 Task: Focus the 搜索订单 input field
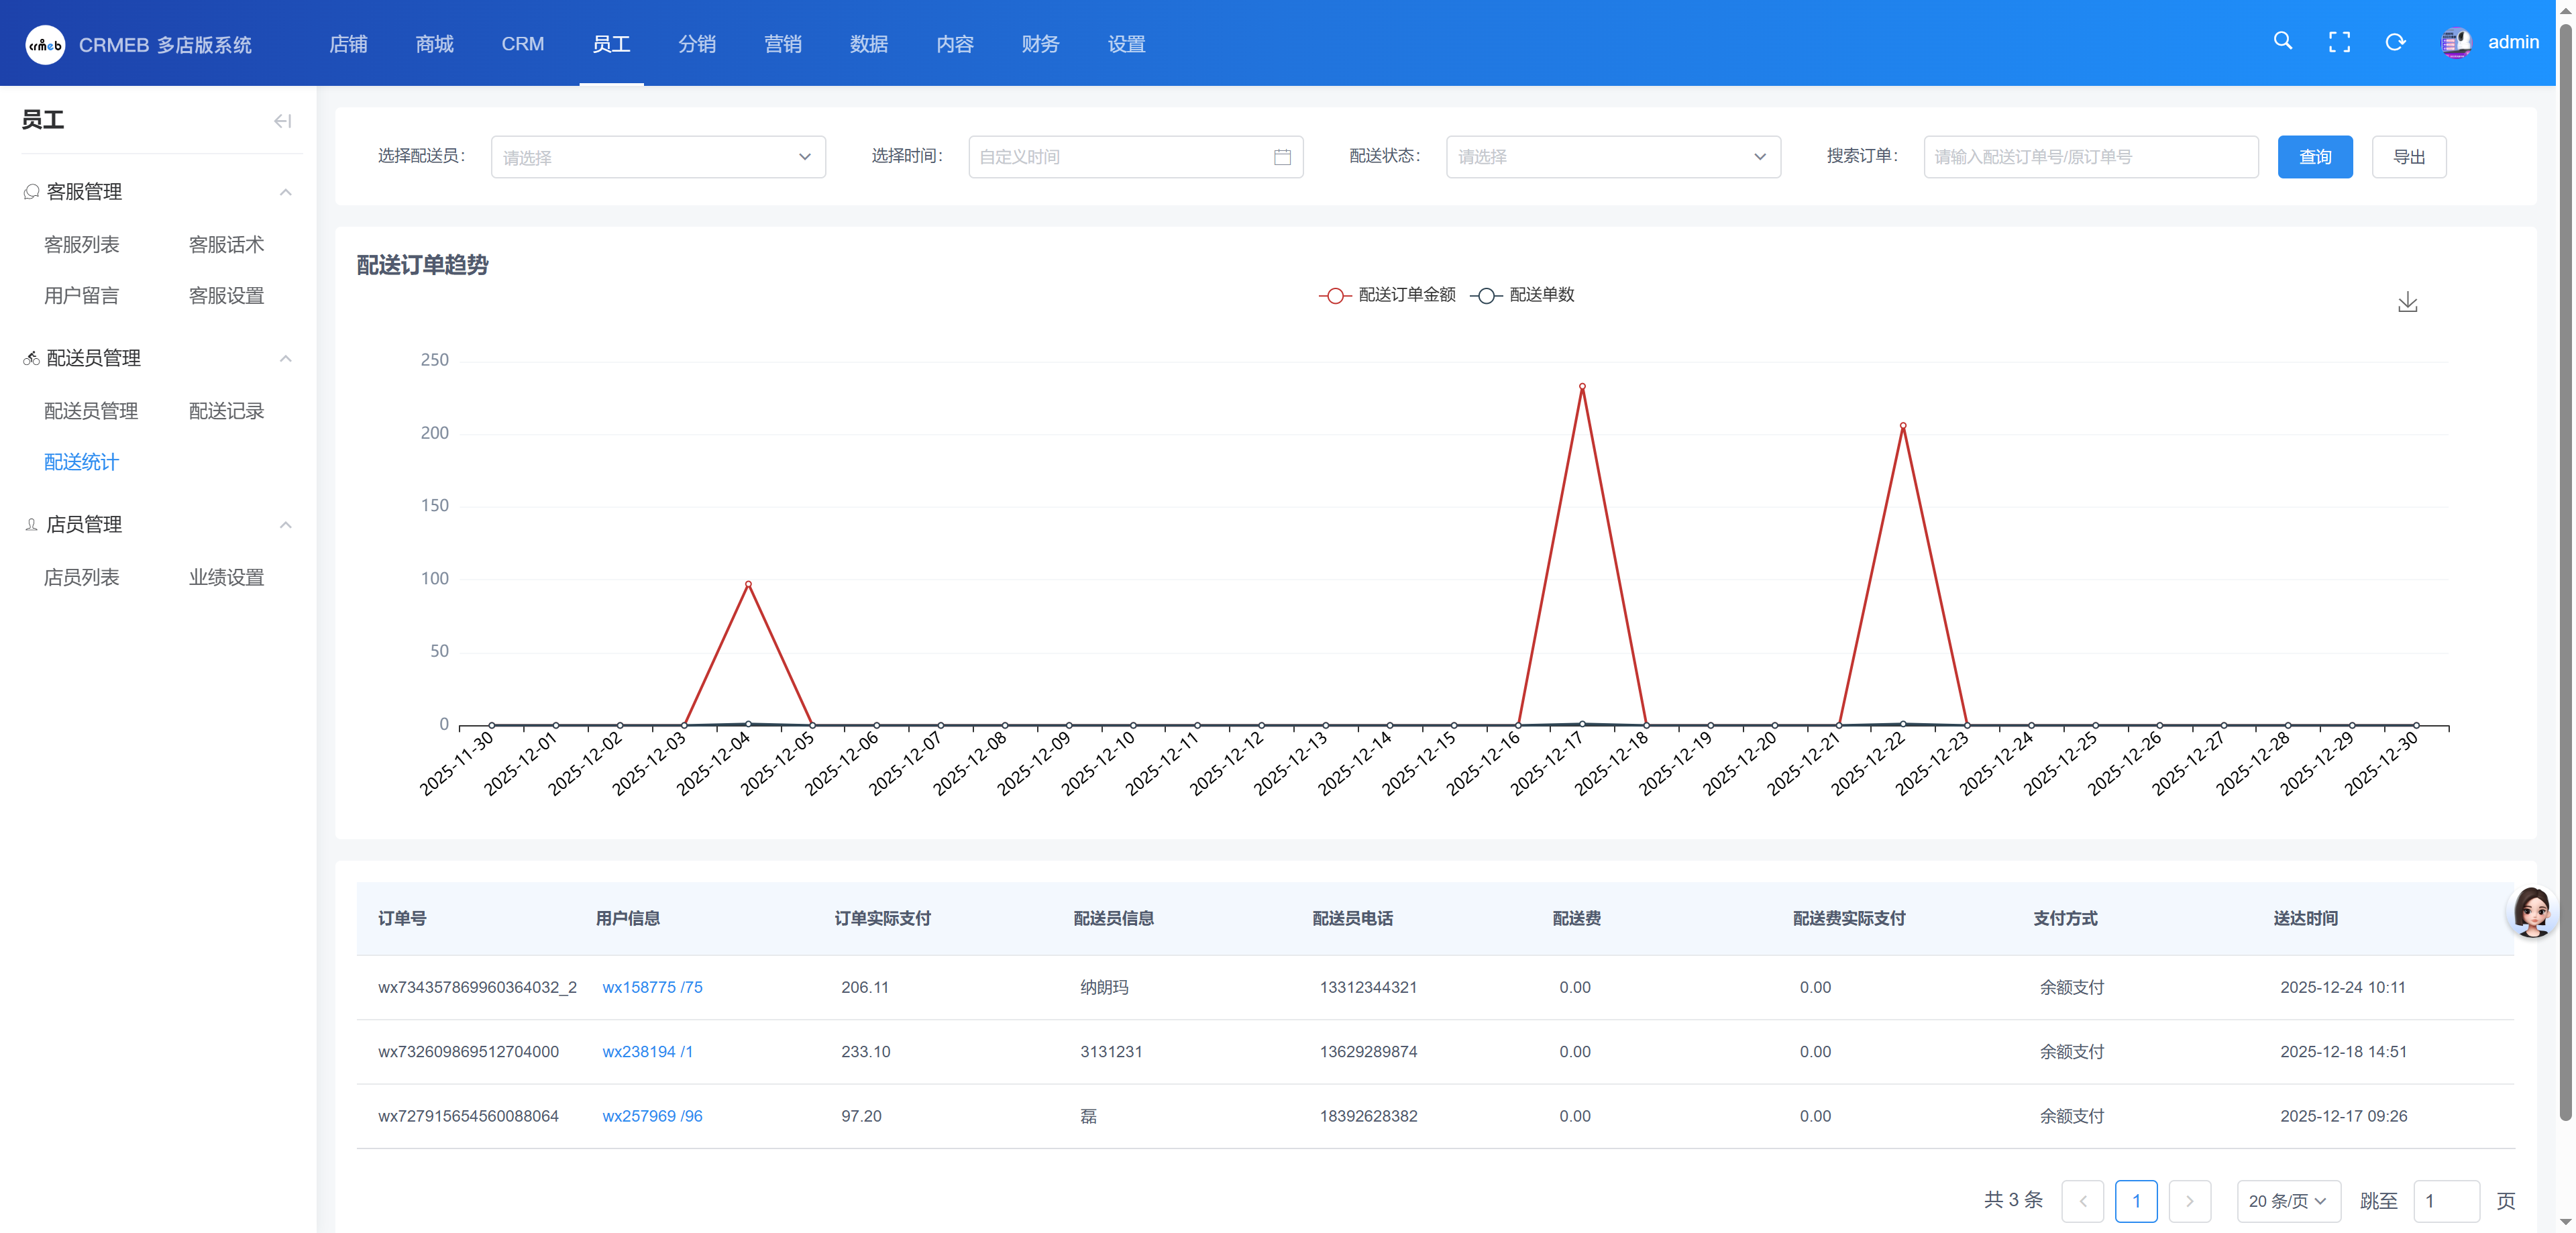tap(2090, 157)
